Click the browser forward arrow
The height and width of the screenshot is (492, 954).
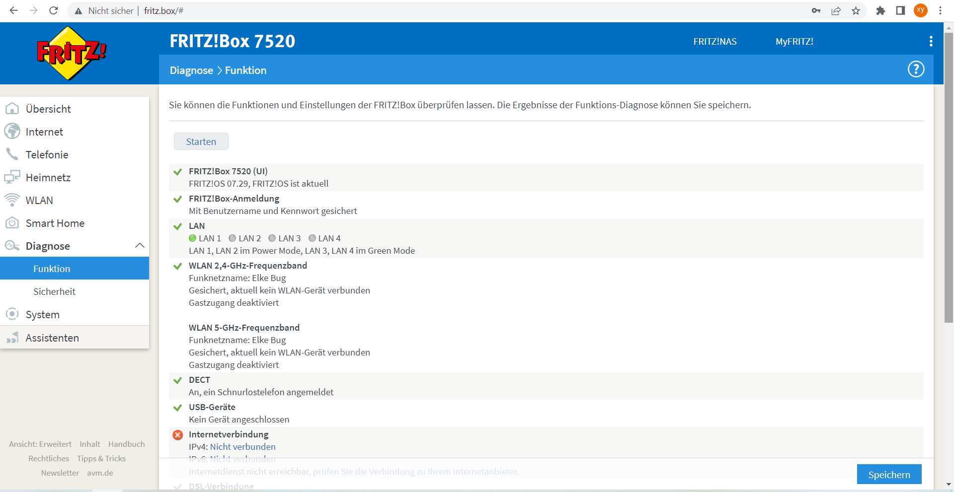pos(33,10)
